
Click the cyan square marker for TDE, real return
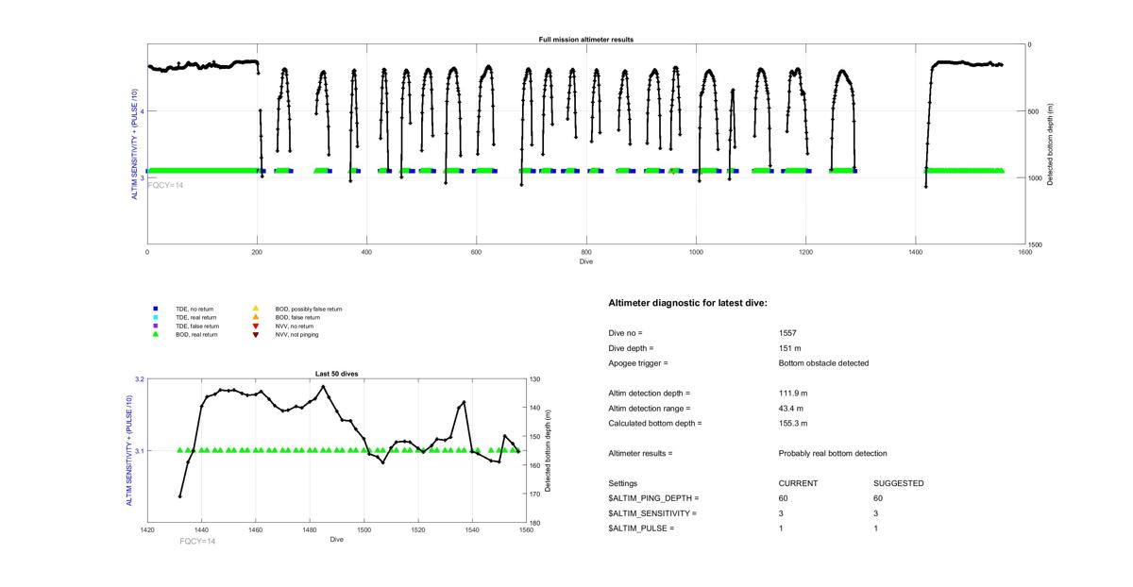[x=155, y=317]
